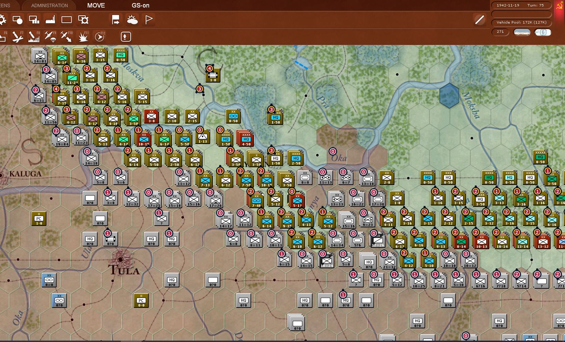Select the F11 explosion mode icon

[83, 37]
